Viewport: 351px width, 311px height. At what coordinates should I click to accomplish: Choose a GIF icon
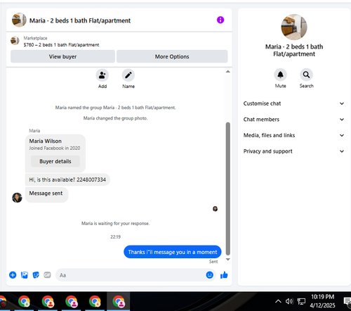click(47, 274)
